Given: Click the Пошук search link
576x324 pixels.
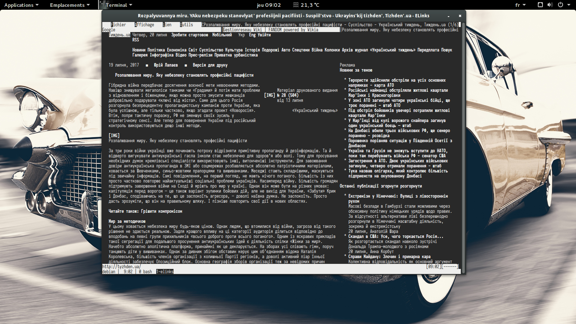Looking at the screenshot, I should 447,50.
